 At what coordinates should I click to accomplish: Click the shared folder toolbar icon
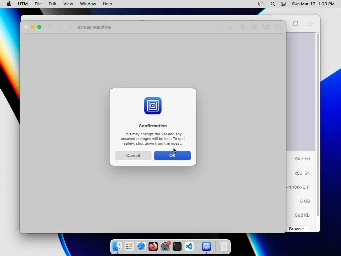tap(266, 27)
